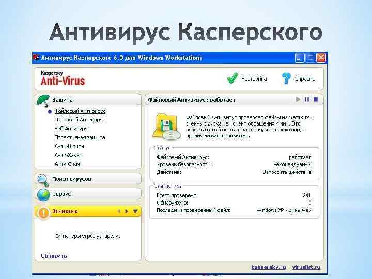Select Проактивная защита component
Screen dimensions: 372x279
pos(80,137)
